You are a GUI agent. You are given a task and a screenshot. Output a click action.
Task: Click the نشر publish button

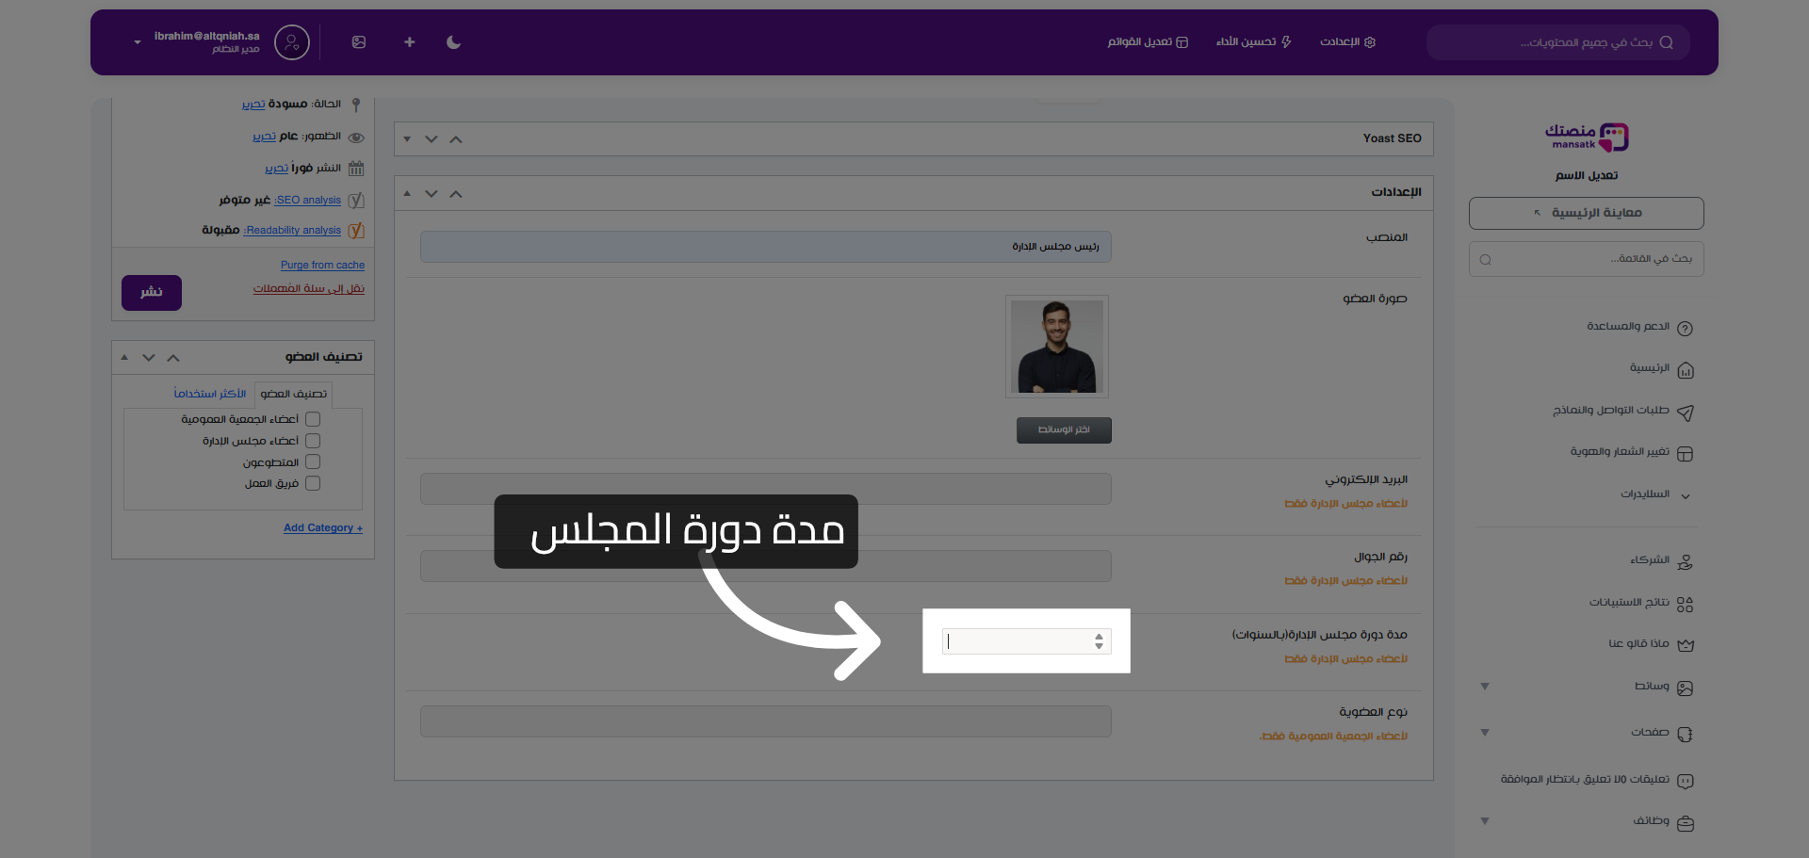click(x=151, y=292)
